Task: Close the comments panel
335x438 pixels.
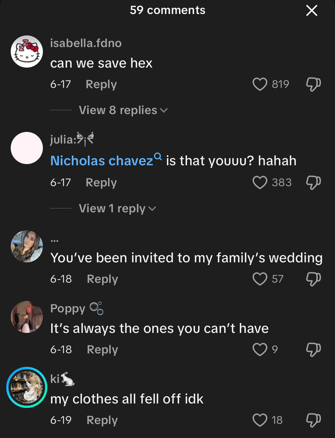Action: tap(311, 11)
